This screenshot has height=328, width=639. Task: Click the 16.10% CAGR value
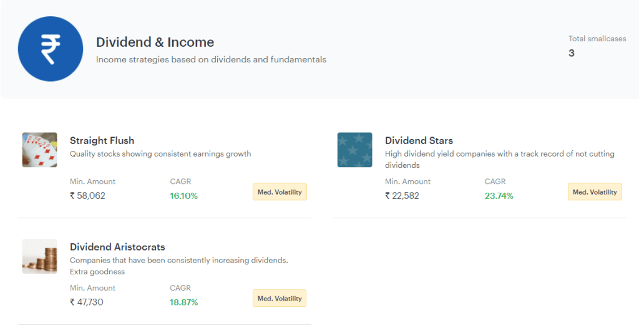click(184, 196)
